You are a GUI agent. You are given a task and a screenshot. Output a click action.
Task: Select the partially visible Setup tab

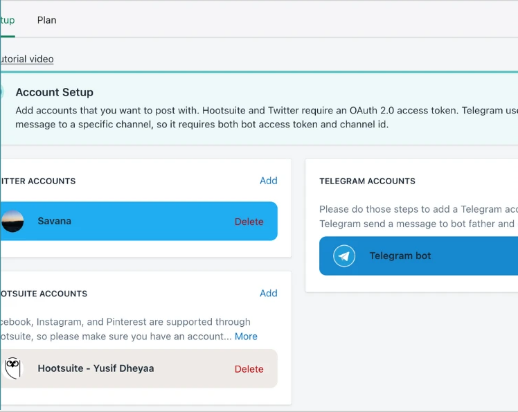[7, 20]
